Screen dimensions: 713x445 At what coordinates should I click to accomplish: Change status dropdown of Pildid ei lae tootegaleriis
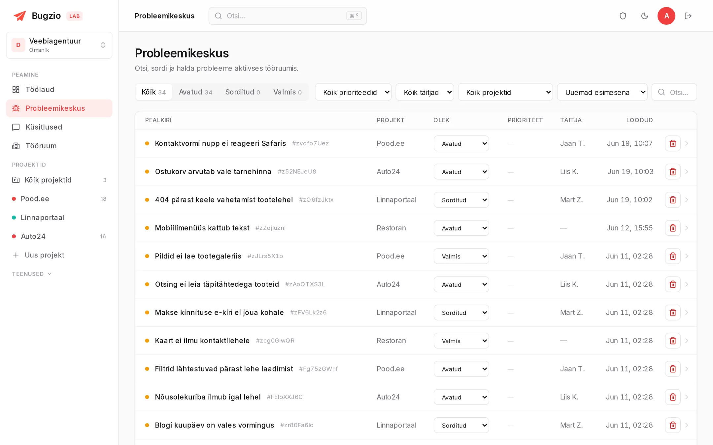[461, 256]
